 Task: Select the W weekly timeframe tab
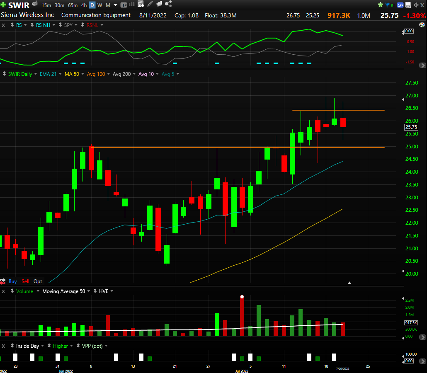[x=99, y=5]
